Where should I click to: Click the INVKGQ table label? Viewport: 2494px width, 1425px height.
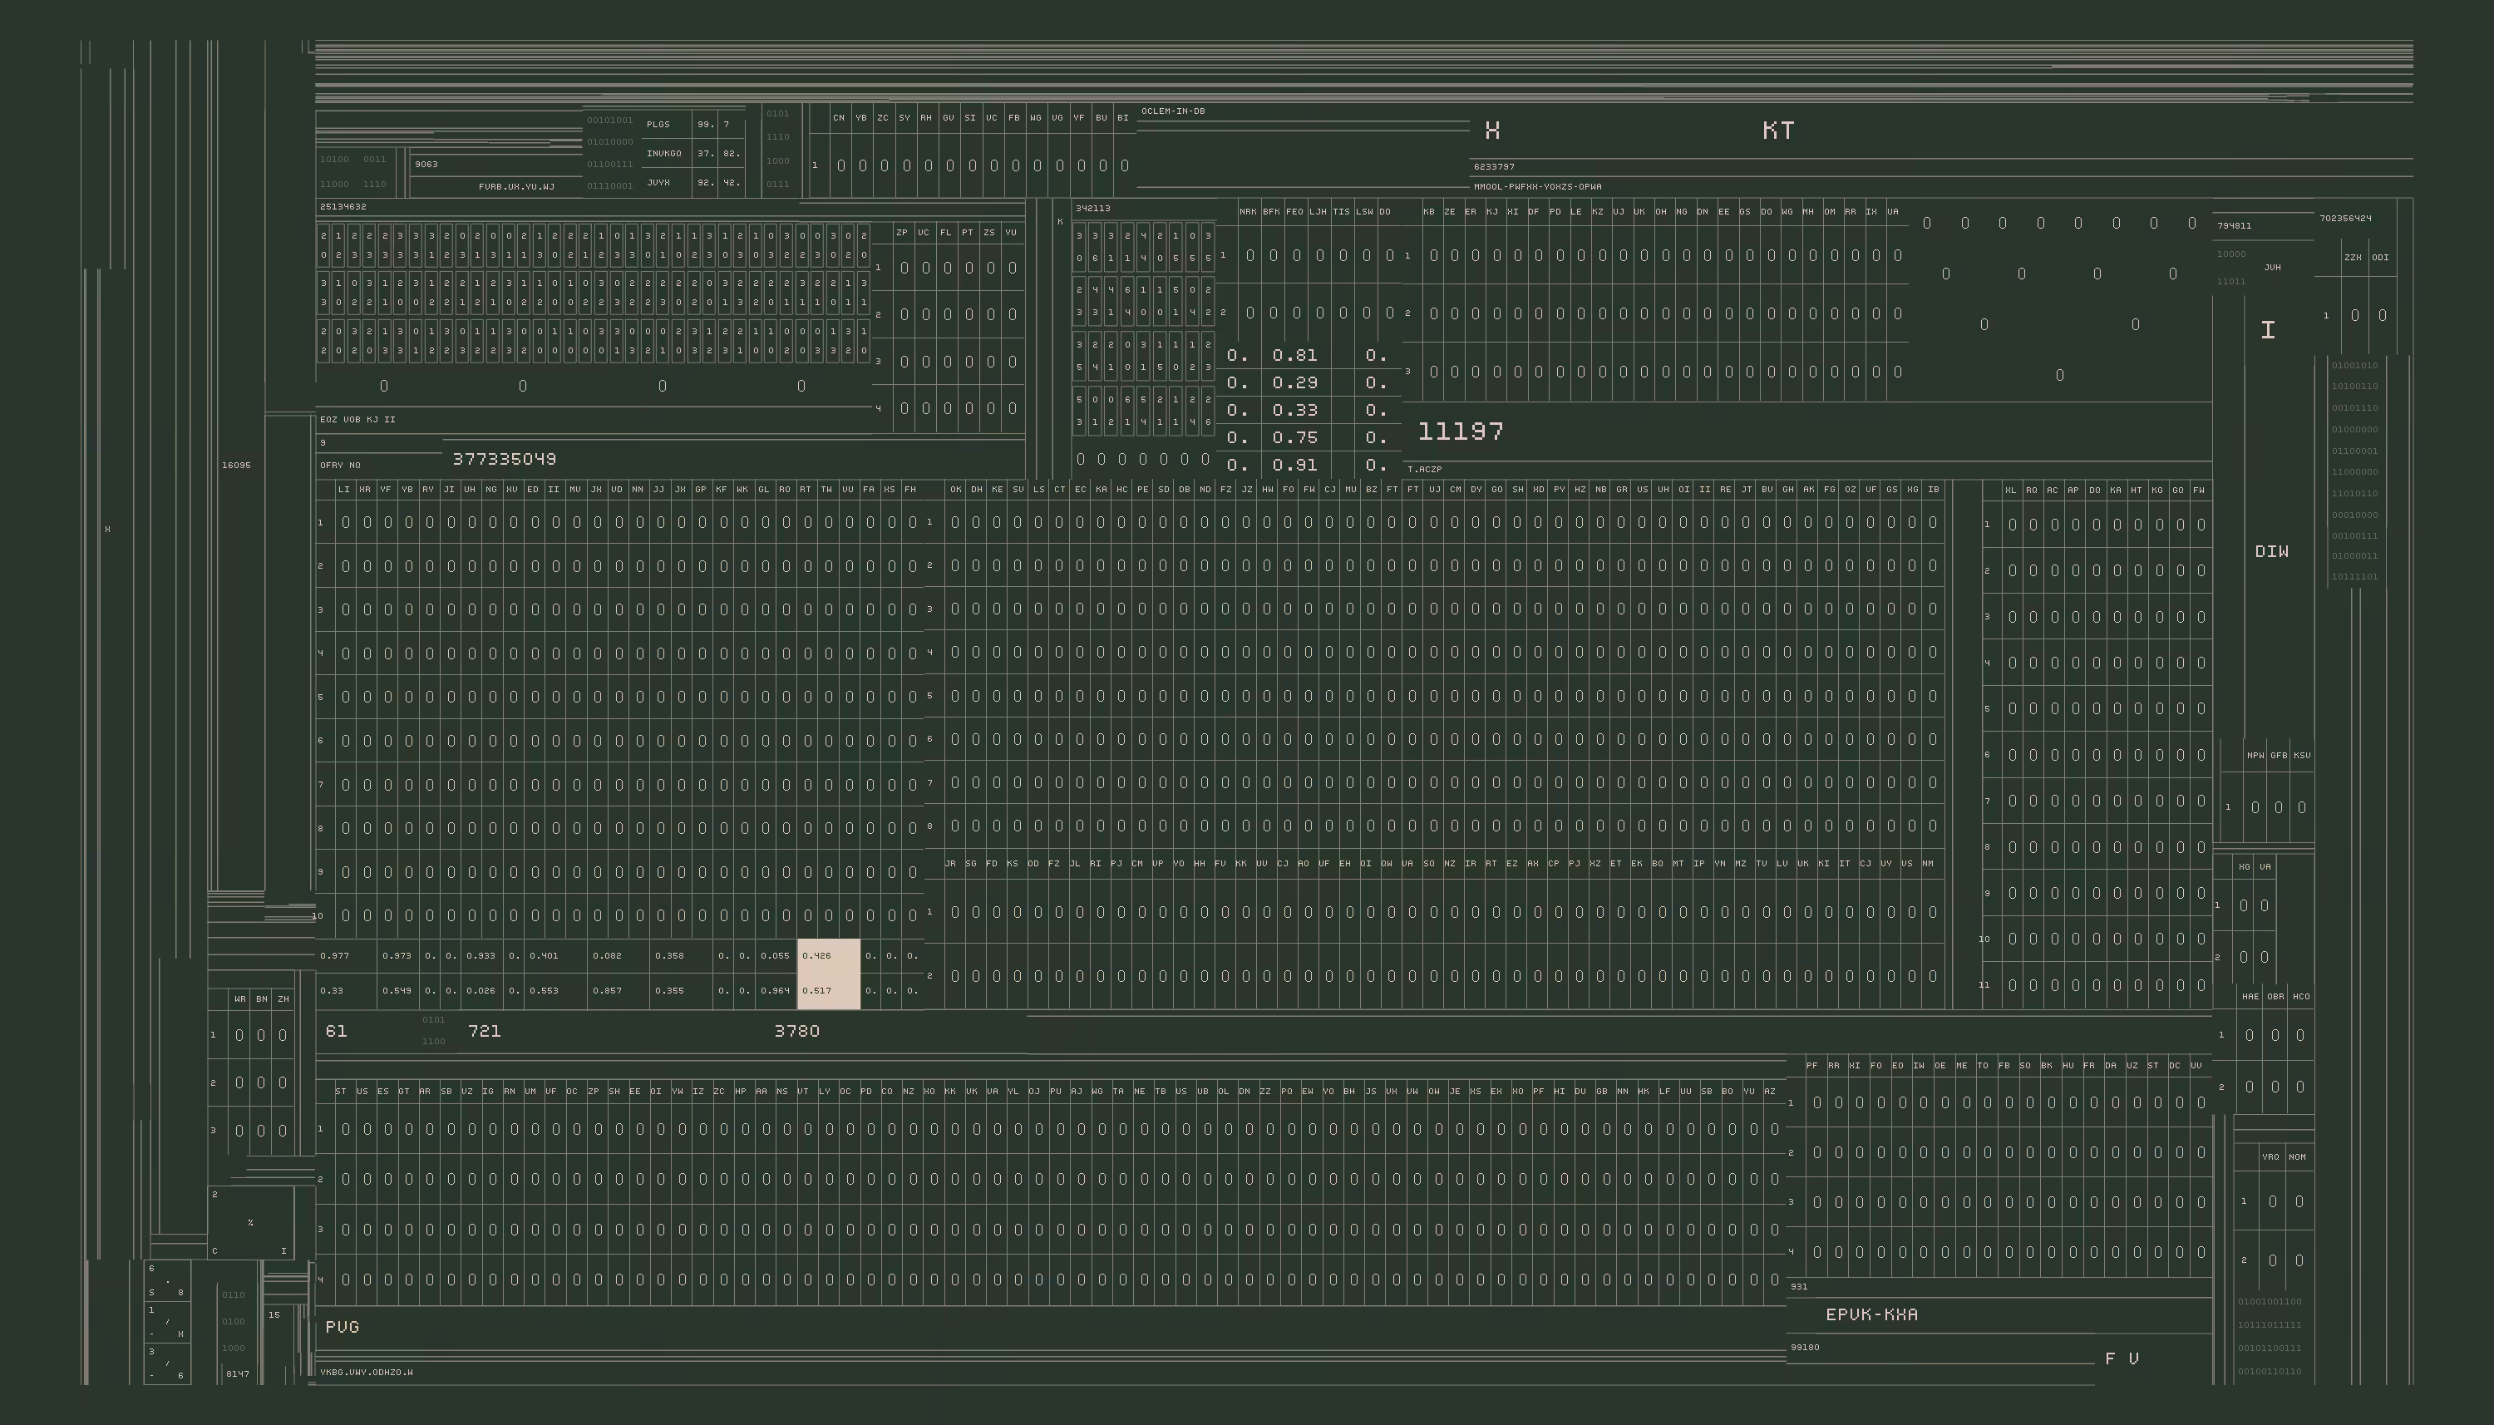point(664,154)
